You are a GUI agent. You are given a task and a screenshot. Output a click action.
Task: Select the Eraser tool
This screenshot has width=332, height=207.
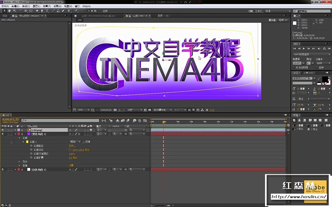click(63, 11)
